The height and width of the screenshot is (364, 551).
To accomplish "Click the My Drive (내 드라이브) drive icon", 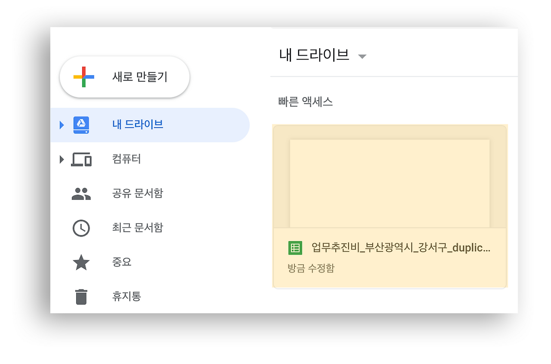I will [81, 124].
